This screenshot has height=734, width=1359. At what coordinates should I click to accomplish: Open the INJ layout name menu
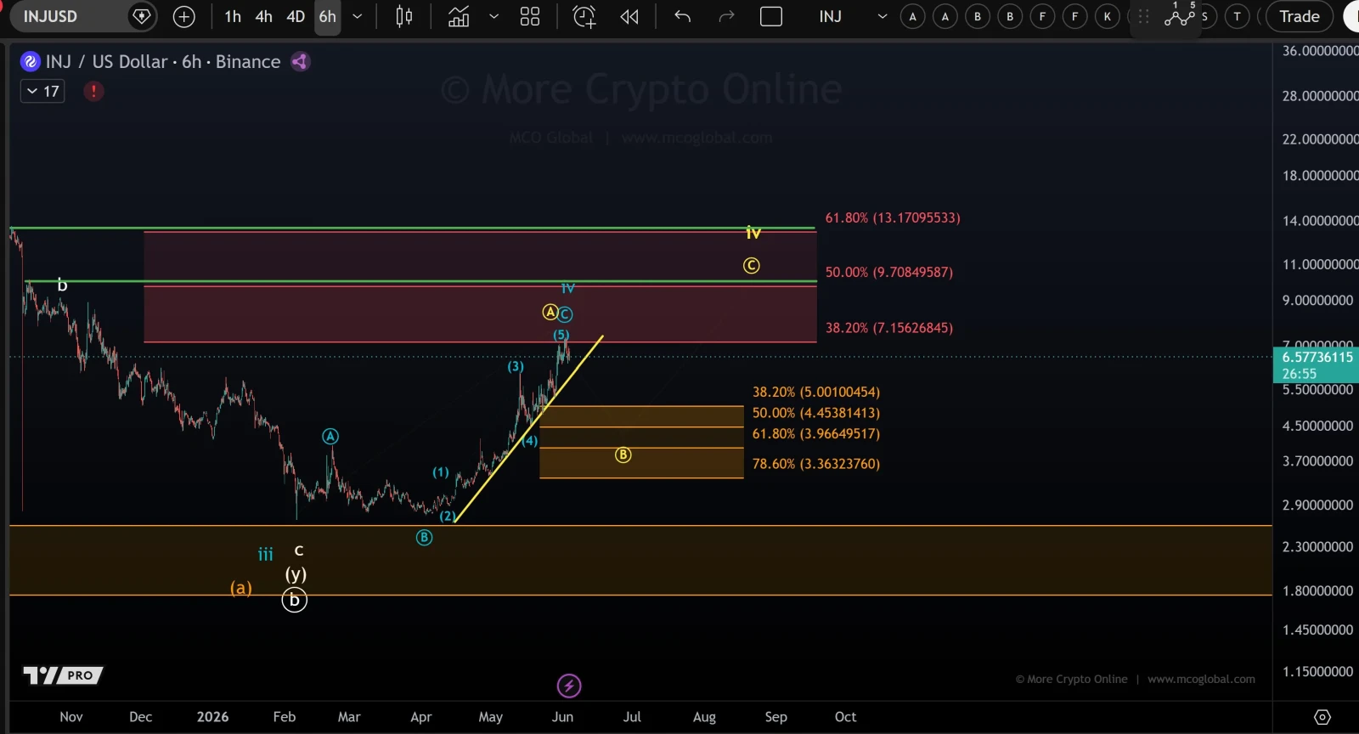point(831,16)
